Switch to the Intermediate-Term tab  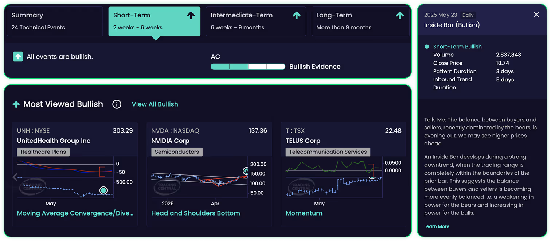point(256,21)
